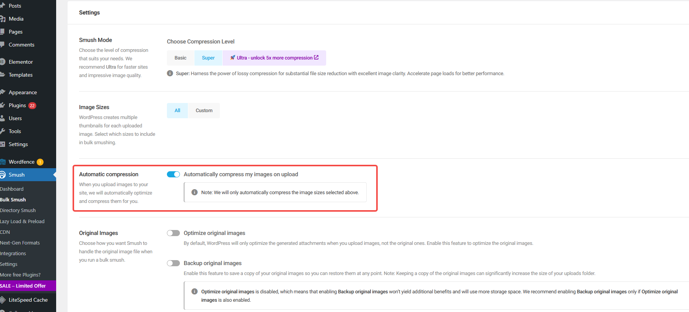Viewport: 689px width, 312px height.
Task: Click the rocket icon on Ultra tab
Action: pyautogui.click(x=233, y=58)
